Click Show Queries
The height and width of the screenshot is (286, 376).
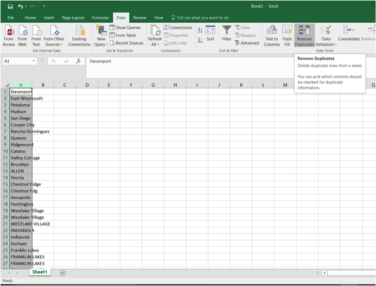pyautogui.click(x=125, y=28)
